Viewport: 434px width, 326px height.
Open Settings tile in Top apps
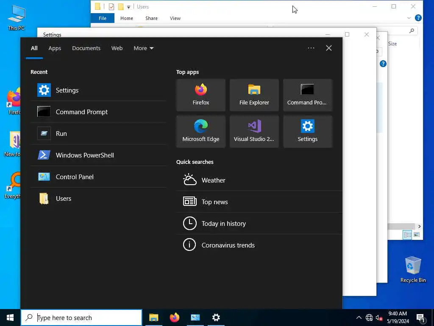(308, 132)
